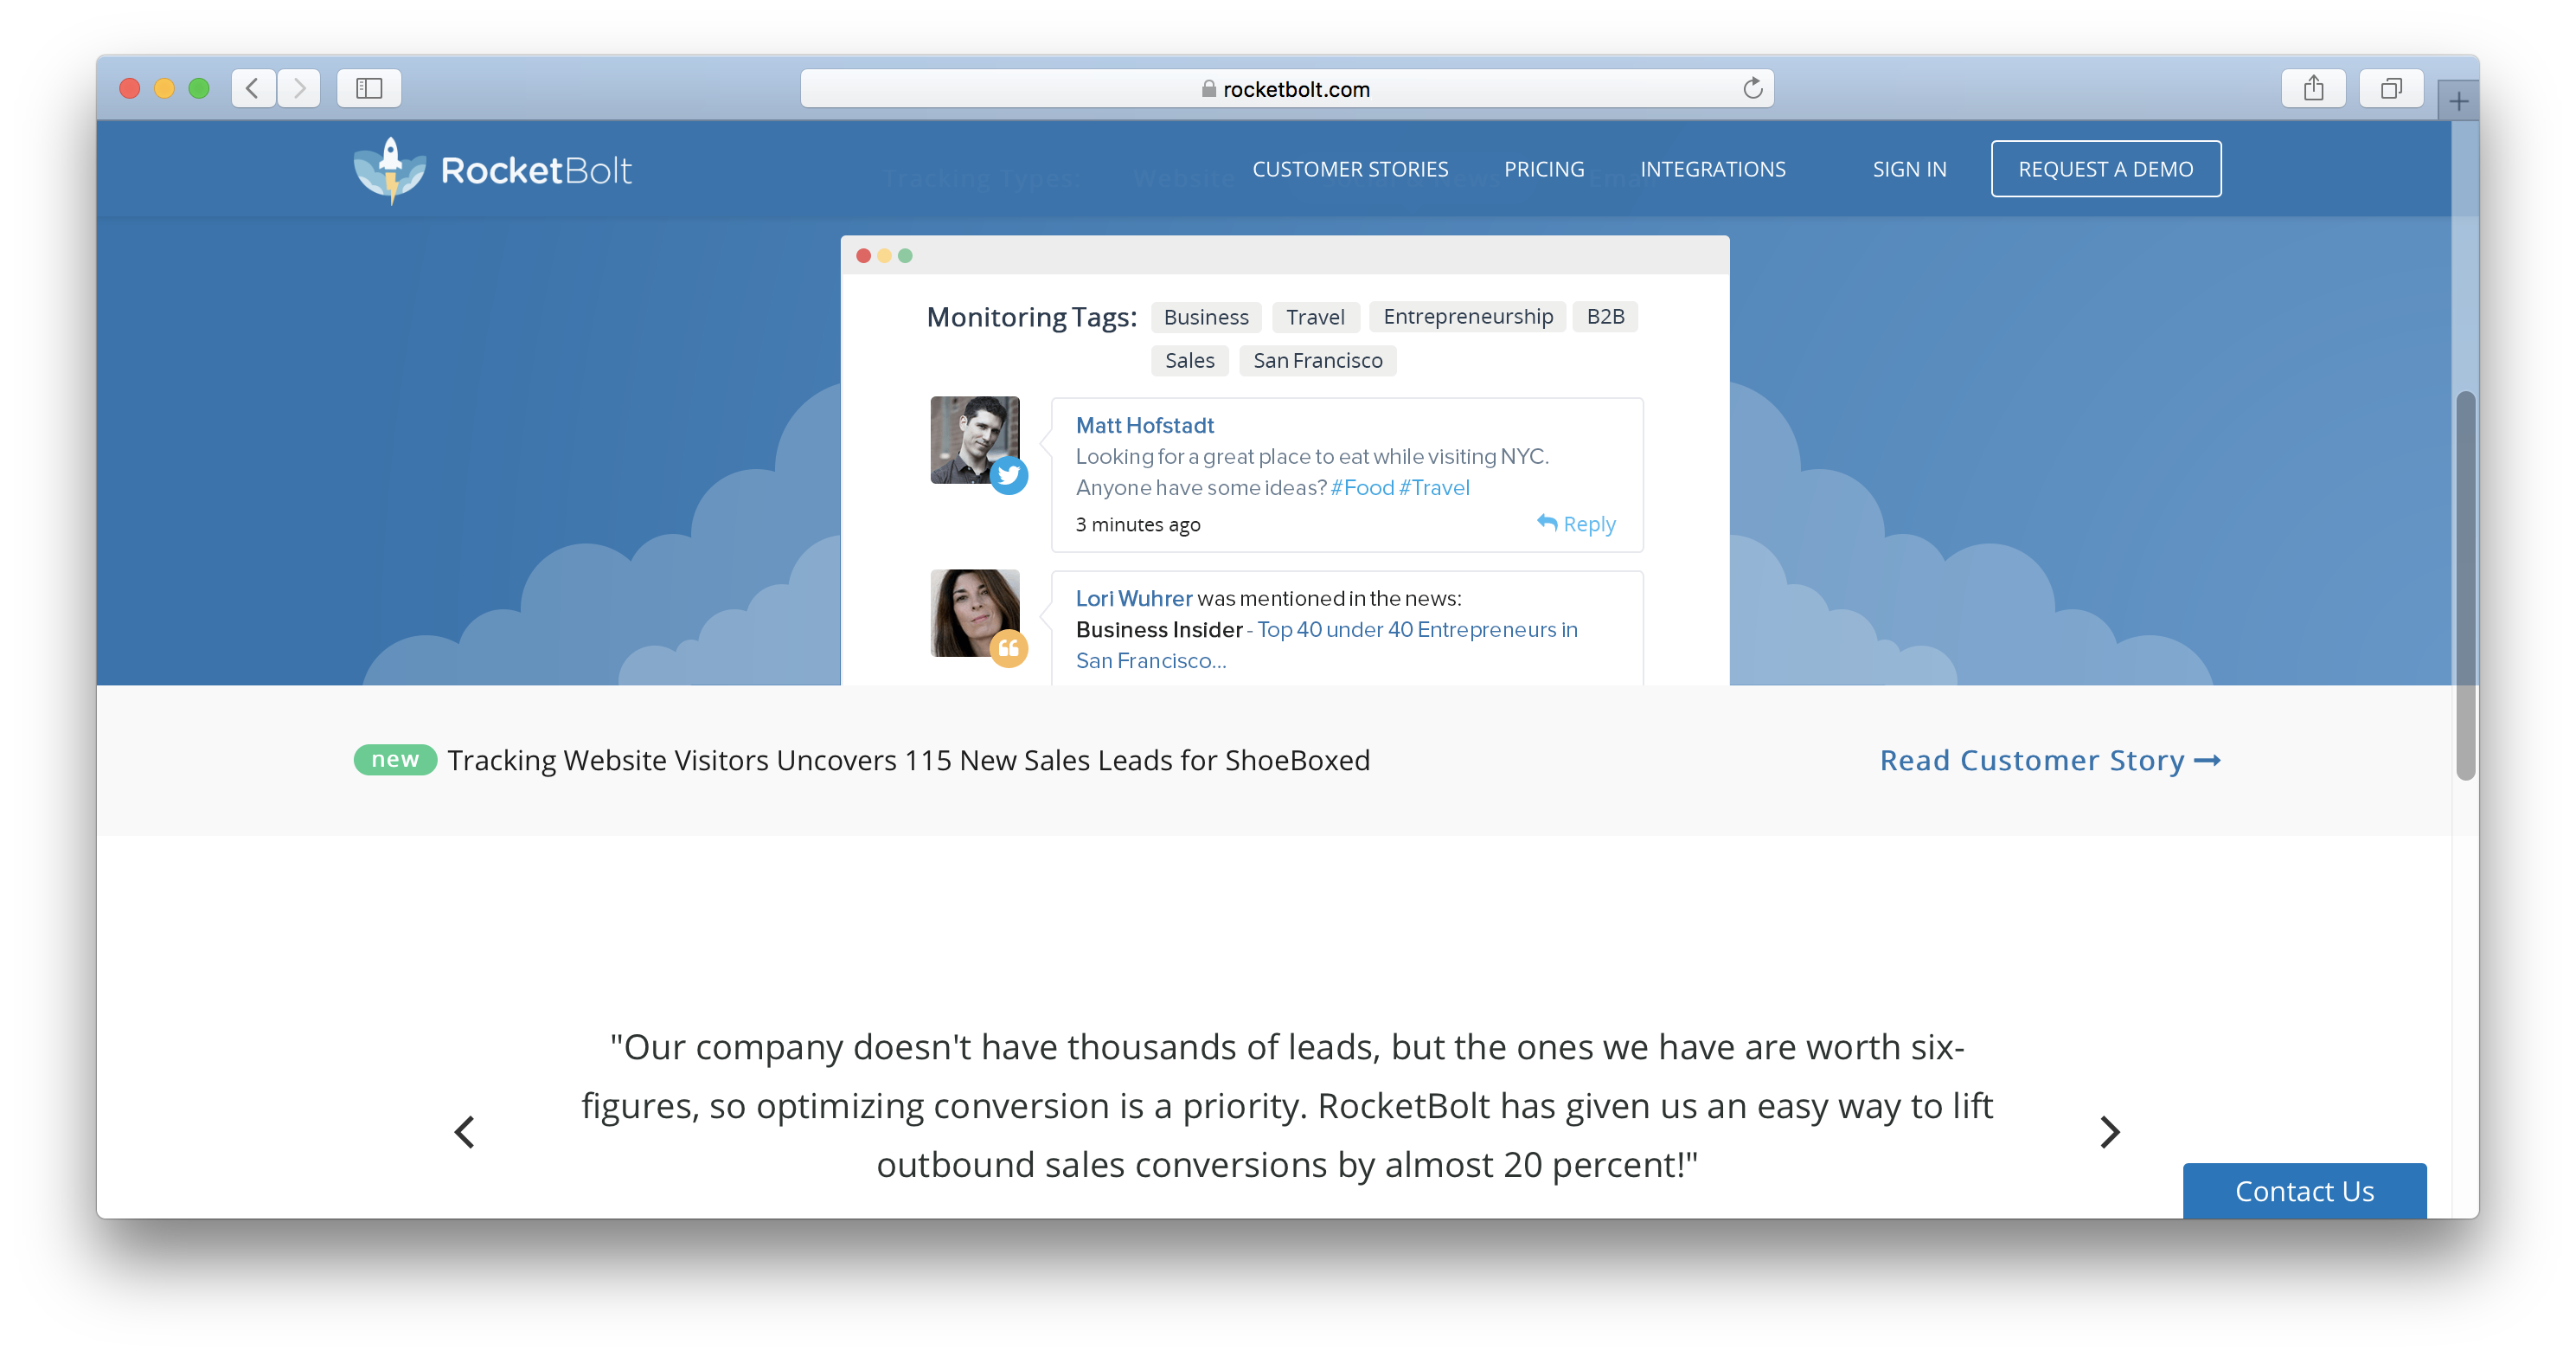Click the red dot in the mock window
The image size is (2576, 1357).
pos(863,256)
